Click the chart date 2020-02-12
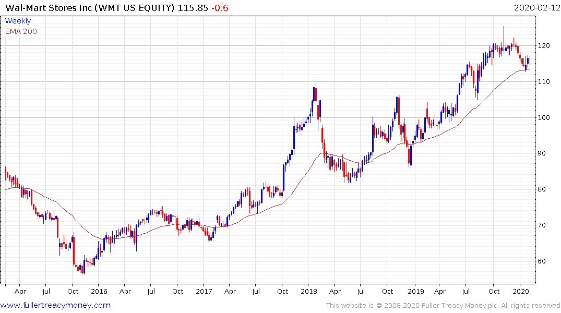561x313 pixels. tap(536, 8)
